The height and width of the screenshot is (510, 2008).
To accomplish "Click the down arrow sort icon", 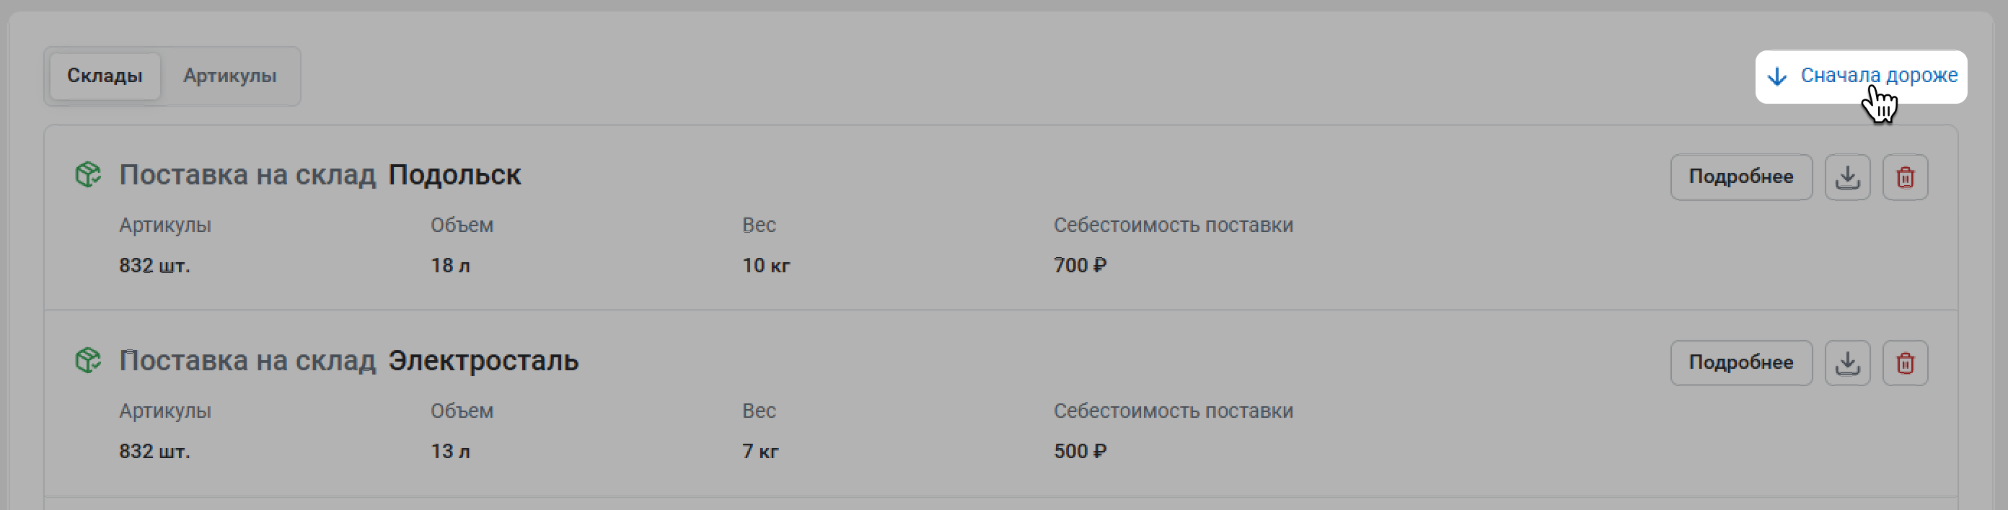I will (1776, 76).
